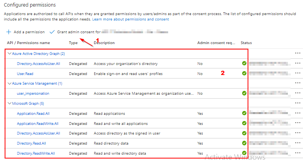Click green status icon for Microsoft Graph Directory.AccessAsUser.All
Screen dimensions: 303x162
pyautogui.click(x=244, y=133)
